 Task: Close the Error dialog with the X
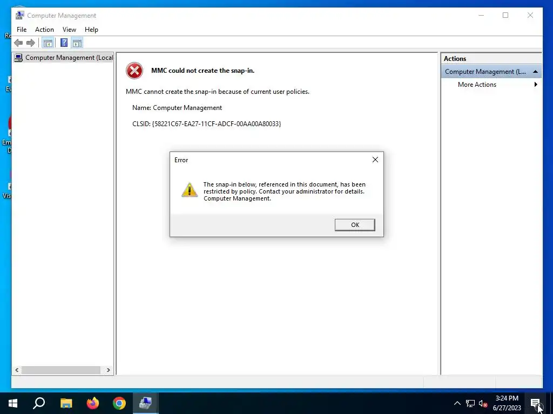(375, 160)
